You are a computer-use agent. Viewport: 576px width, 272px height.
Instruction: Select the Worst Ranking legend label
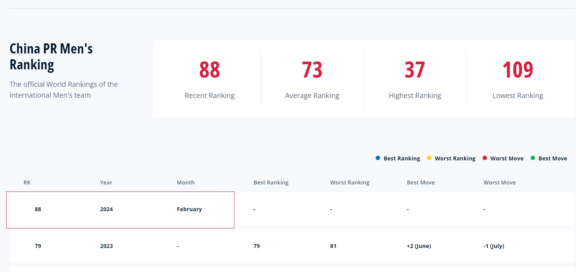(x=455, y=158)
